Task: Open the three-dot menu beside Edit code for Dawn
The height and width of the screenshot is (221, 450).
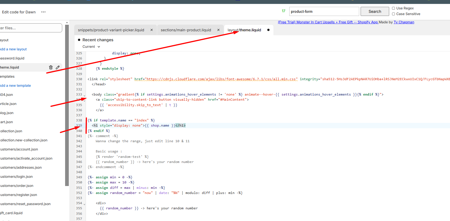Action: (x=43, y=12)
